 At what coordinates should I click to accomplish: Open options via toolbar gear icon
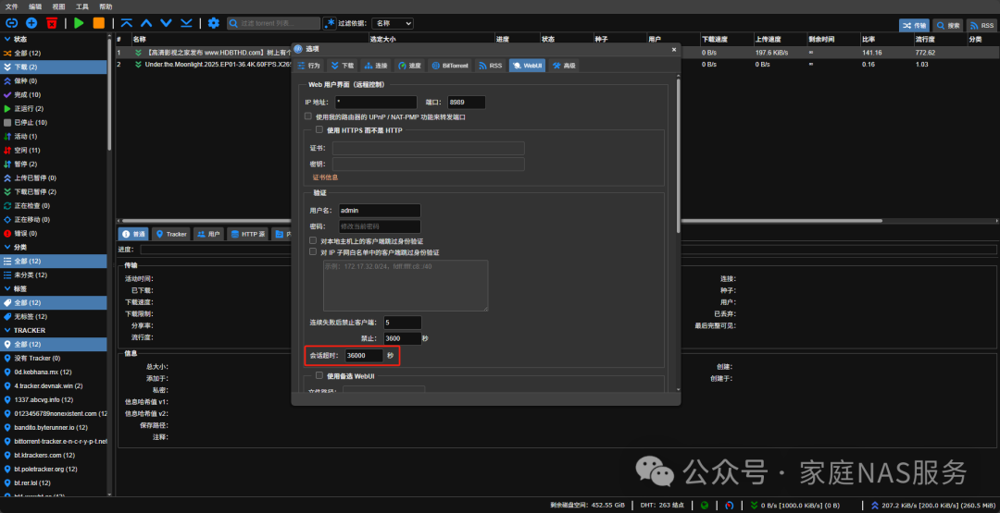click(x=214, y=23)
